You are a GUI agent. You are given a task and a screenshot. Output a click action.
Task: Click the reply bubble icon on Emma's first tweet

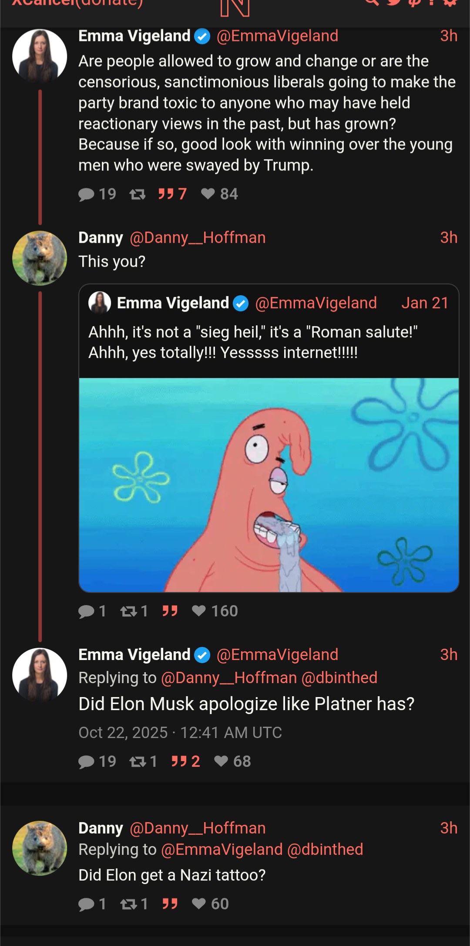(86, 194)
